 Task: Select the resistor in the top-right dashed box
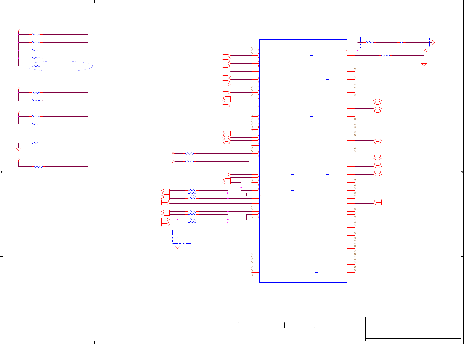point(370,42)
